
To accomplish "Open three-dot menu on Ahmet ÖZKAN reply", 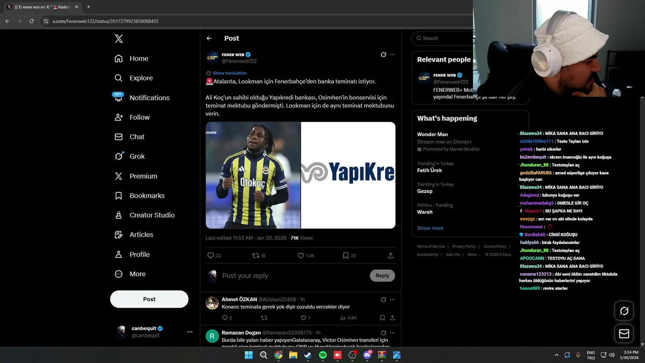I will pyautogui.click(x=393, y=299).
